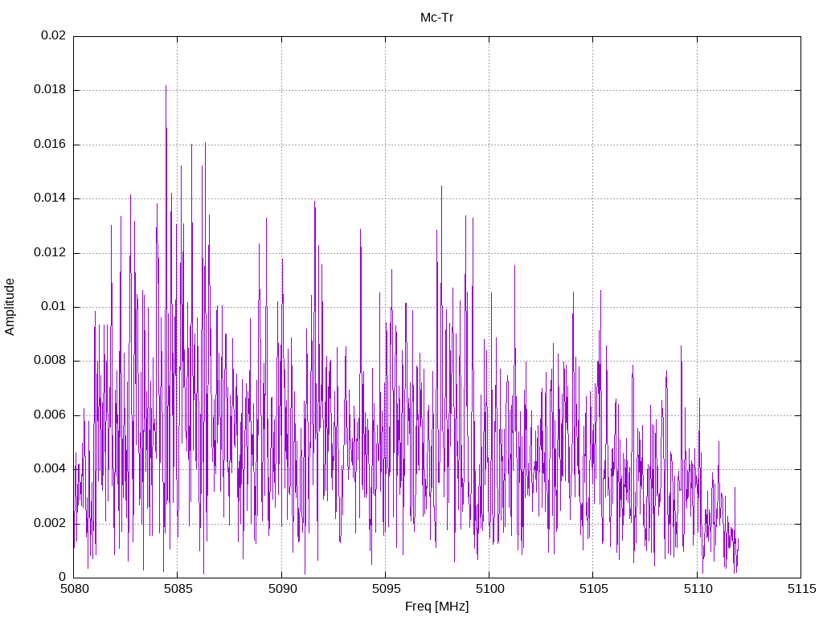Image resolution: width=823 pixels, height=617 pixels.
Task: Click y-axis tick label 0.016
Action: click(x=51, y=145)
